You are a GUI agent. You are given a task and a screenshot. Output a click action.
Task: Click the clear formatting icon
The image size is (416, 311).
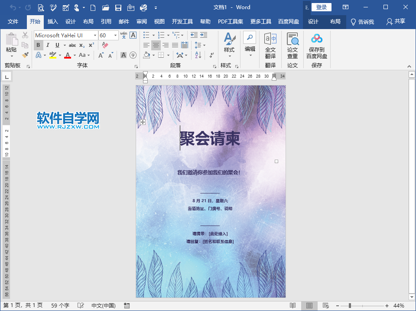point(104,45)
